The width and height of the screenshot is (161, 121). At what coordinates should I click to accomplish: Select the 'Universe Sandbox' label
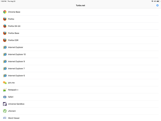16,104
